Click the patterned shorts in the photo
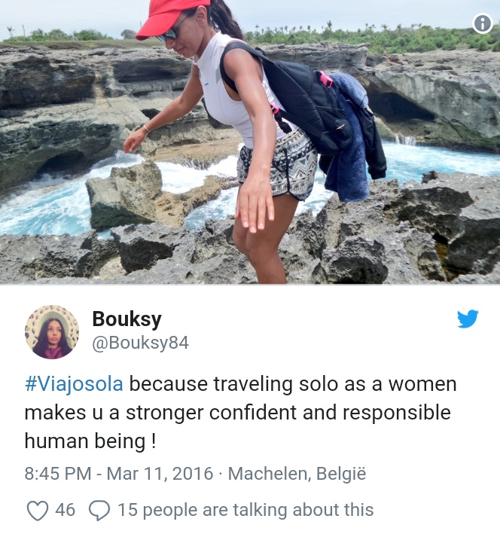 278,166
